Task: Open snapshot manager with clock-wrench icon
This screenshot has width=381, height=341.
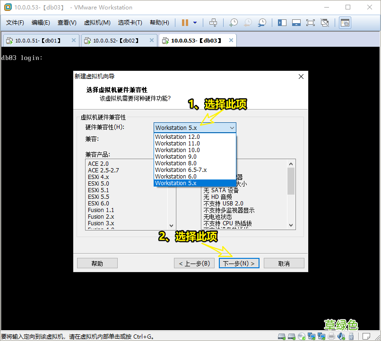Action: point(262,23)
